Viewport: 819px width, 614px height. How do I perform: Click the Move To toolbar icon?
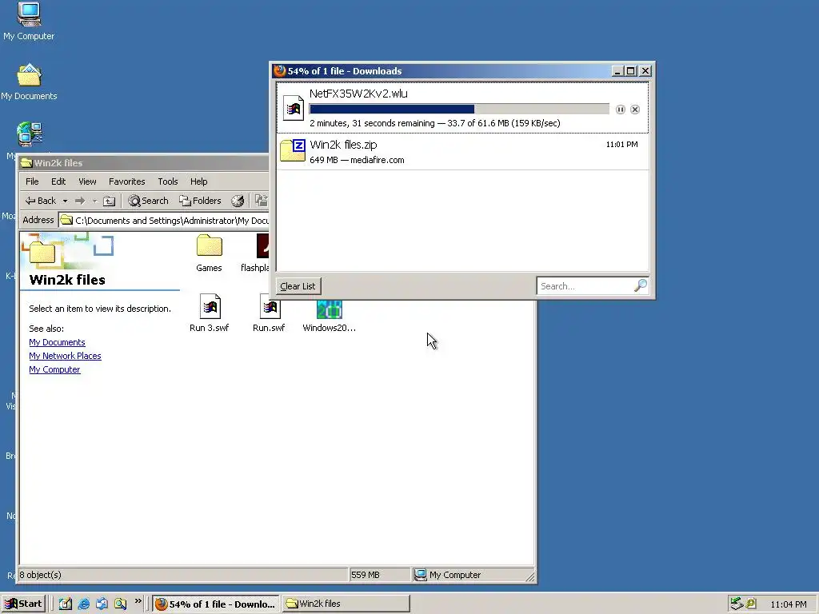[x=262, y=201]
